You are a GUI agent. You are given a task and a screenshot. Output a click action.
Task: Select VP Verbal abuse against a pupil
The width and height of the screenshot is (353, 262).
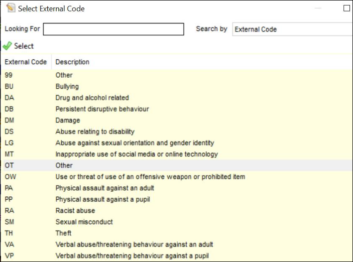point(178,256)
